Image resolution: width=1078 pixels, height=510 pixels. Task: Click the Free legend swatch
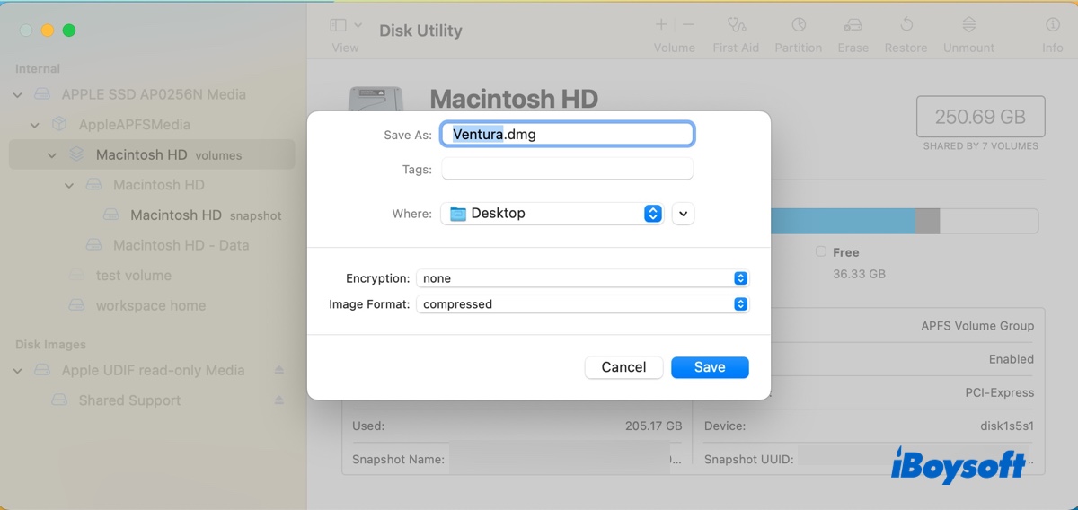(x=821, y=252)
